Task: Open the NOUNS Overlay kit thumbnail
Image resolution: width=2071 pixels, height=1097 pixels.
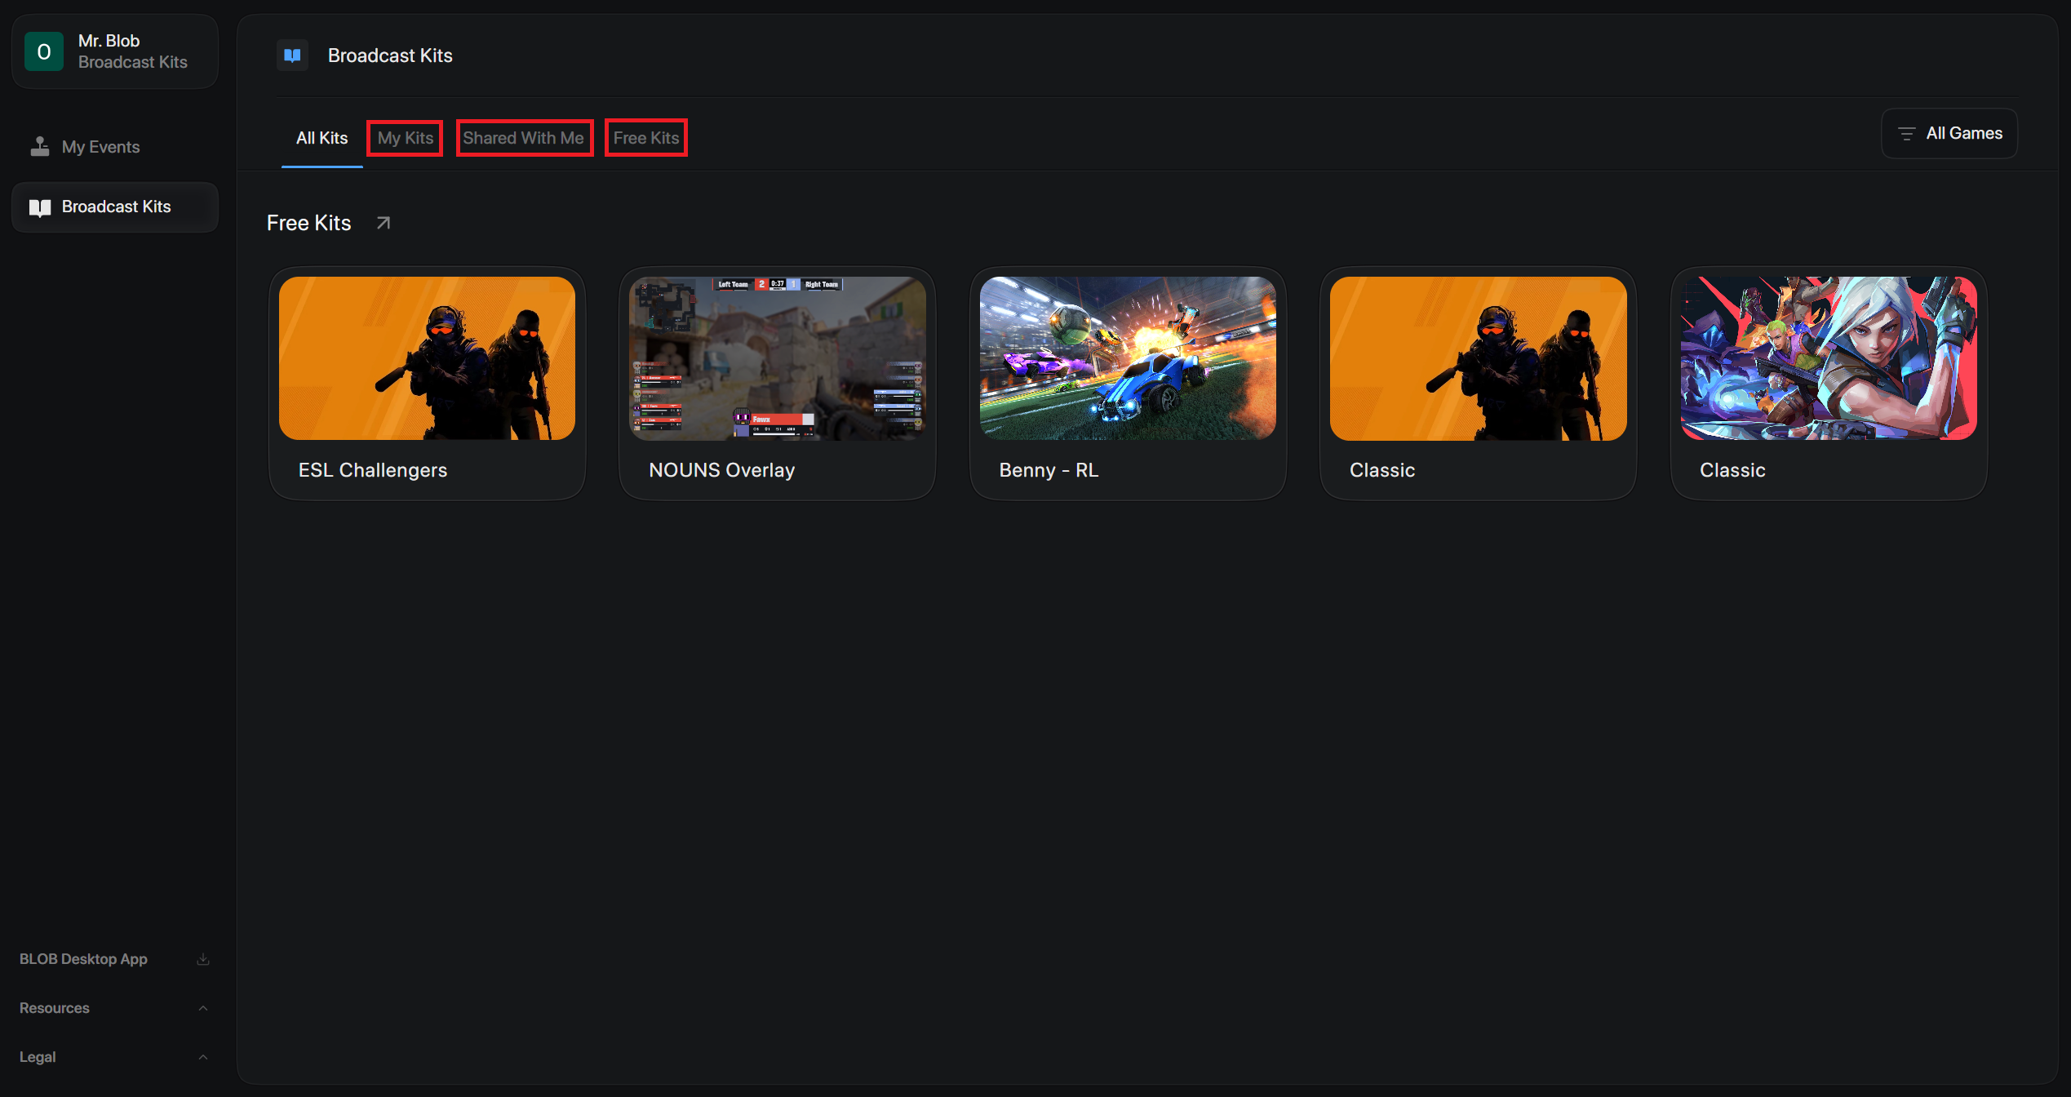Action: 778,358
